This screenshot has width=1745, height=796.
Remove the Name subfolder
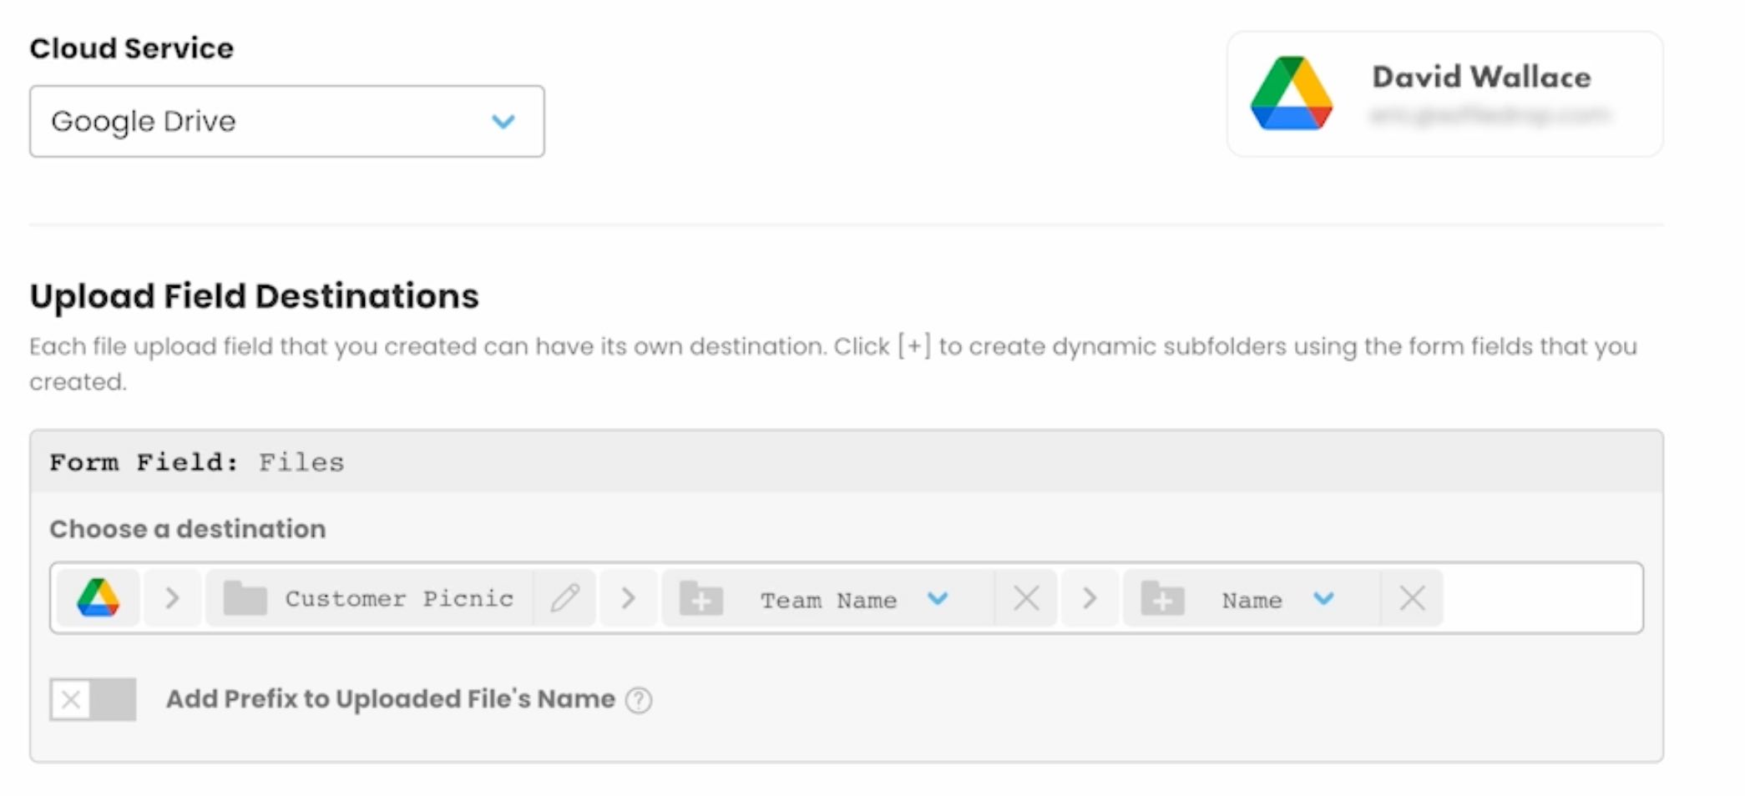[x=1412, y=598]
